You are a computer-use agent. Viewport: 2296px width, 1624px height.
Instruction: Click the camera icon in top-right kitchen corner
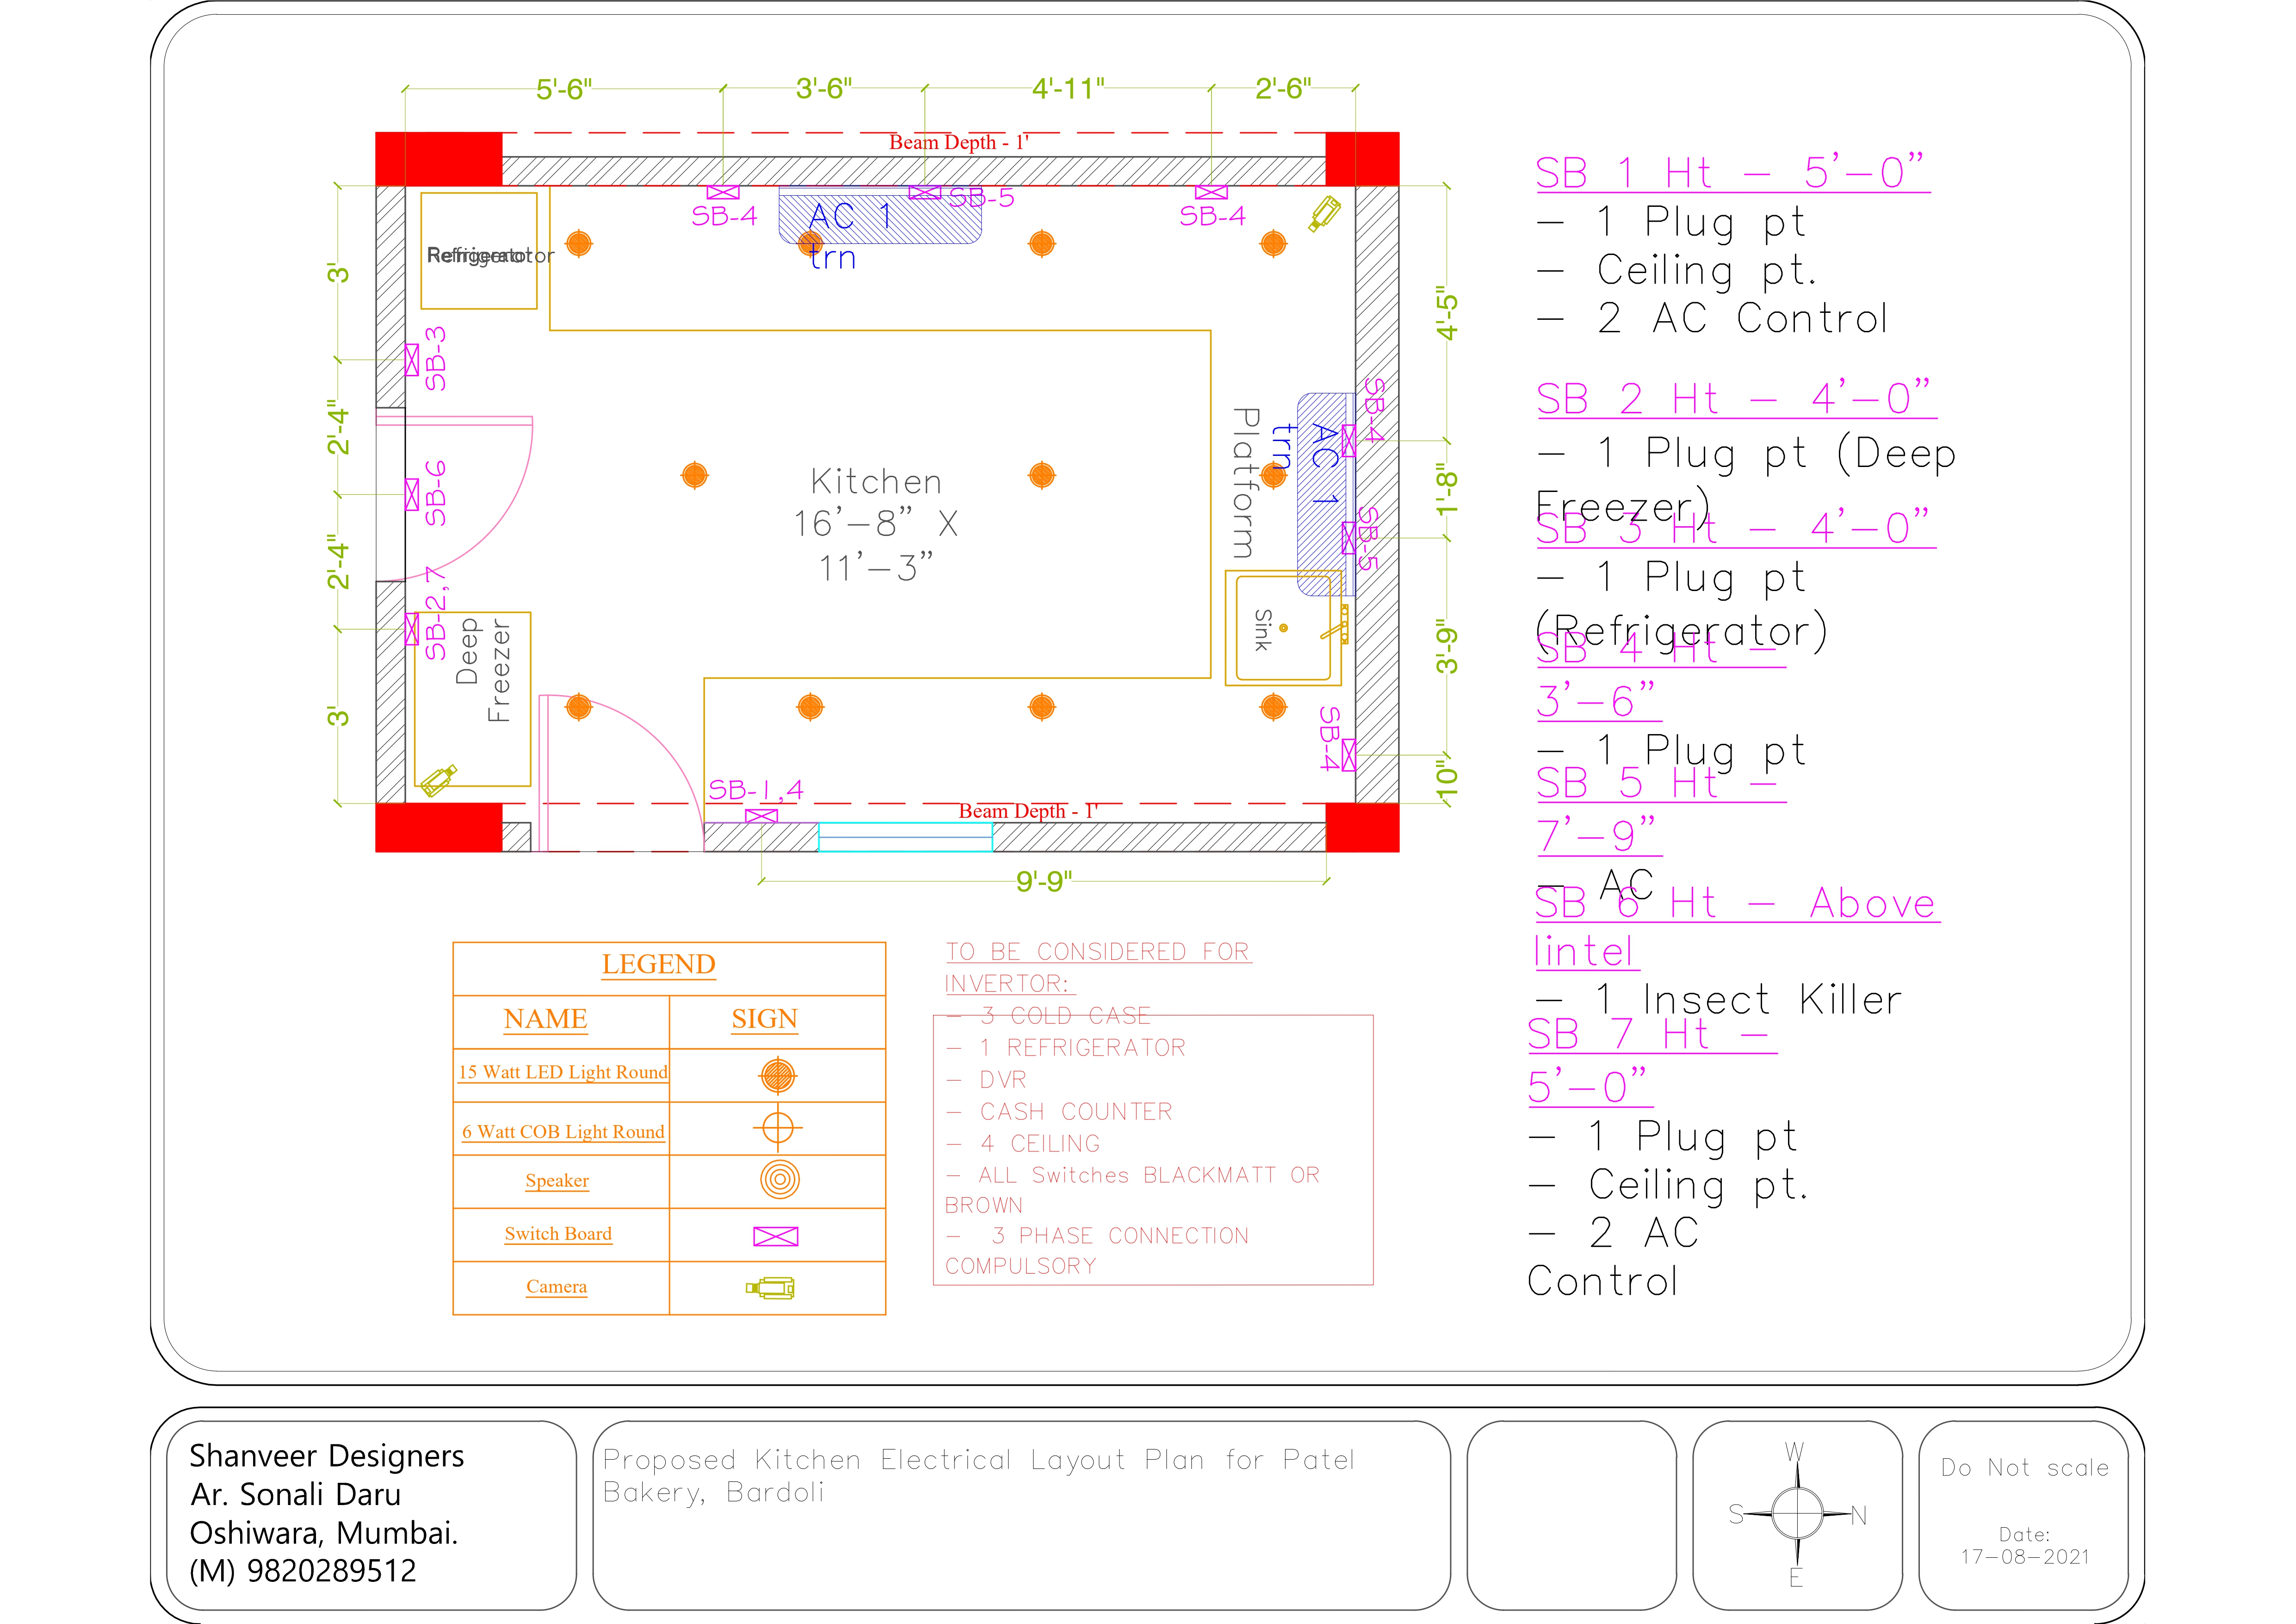coord(1324,214)
